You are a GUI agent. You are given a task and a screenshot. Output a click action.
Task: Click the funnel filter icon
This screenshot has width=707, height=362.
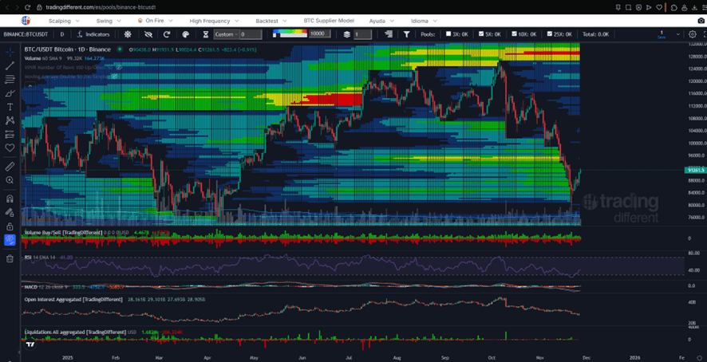[x=406, y=34]
